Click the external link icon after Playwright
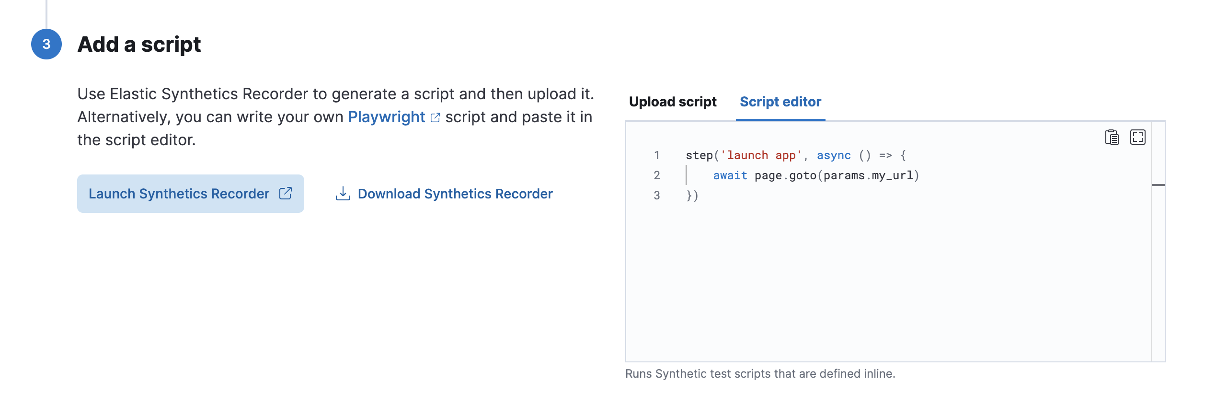Screen dimensions: 1216x394 point(435,118)
